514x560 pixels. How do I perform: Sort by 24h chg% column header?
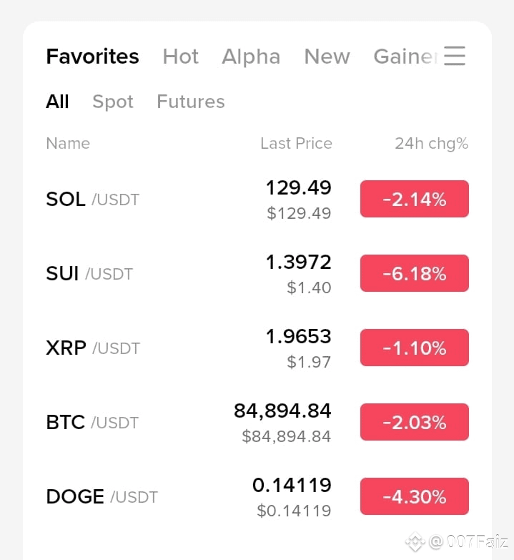coord(431,144)
